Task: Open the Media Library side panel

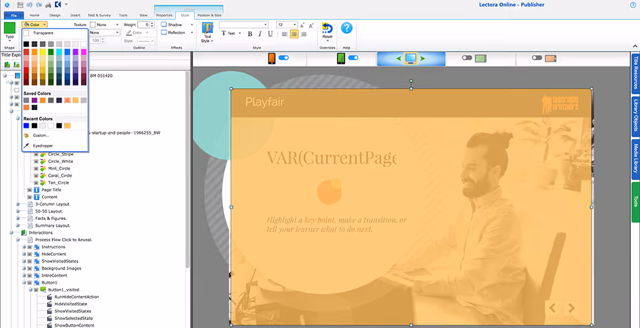Action: click(x=635, y=159)
